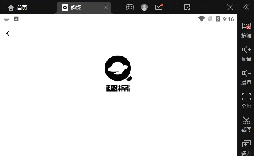Enter 全屏 fullscreen mode
The width and height of the screenshot is (254, 156).
[x=246, y=101]
